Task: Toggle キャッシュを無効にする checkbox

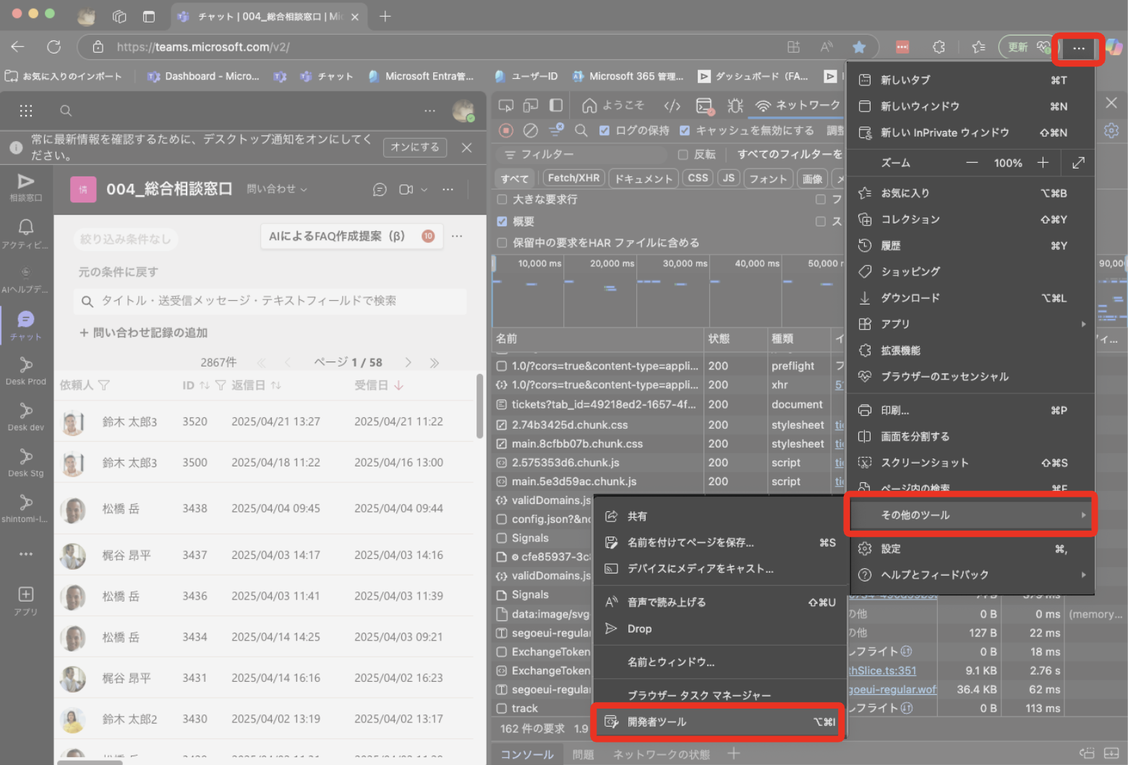Action: coord(685,131)
